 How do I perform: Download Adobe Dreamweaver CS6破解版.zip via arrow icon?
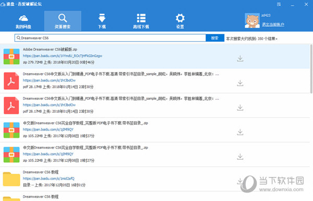click(x=240, y=58)
